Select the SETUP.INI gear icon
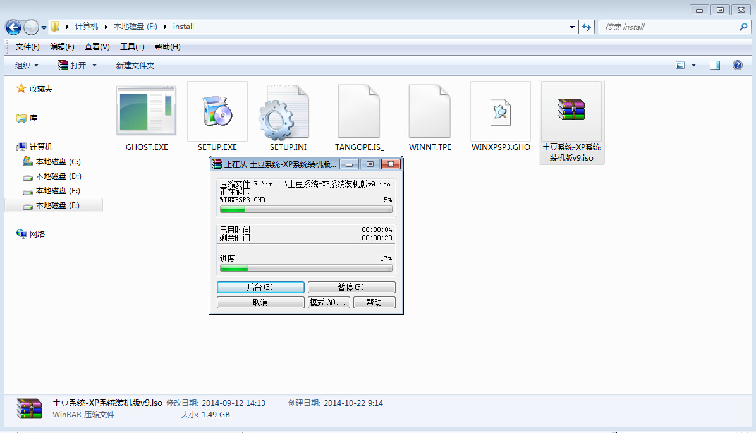Image resolution: width=756 pixels, height=433 pixels. point(288,111)
